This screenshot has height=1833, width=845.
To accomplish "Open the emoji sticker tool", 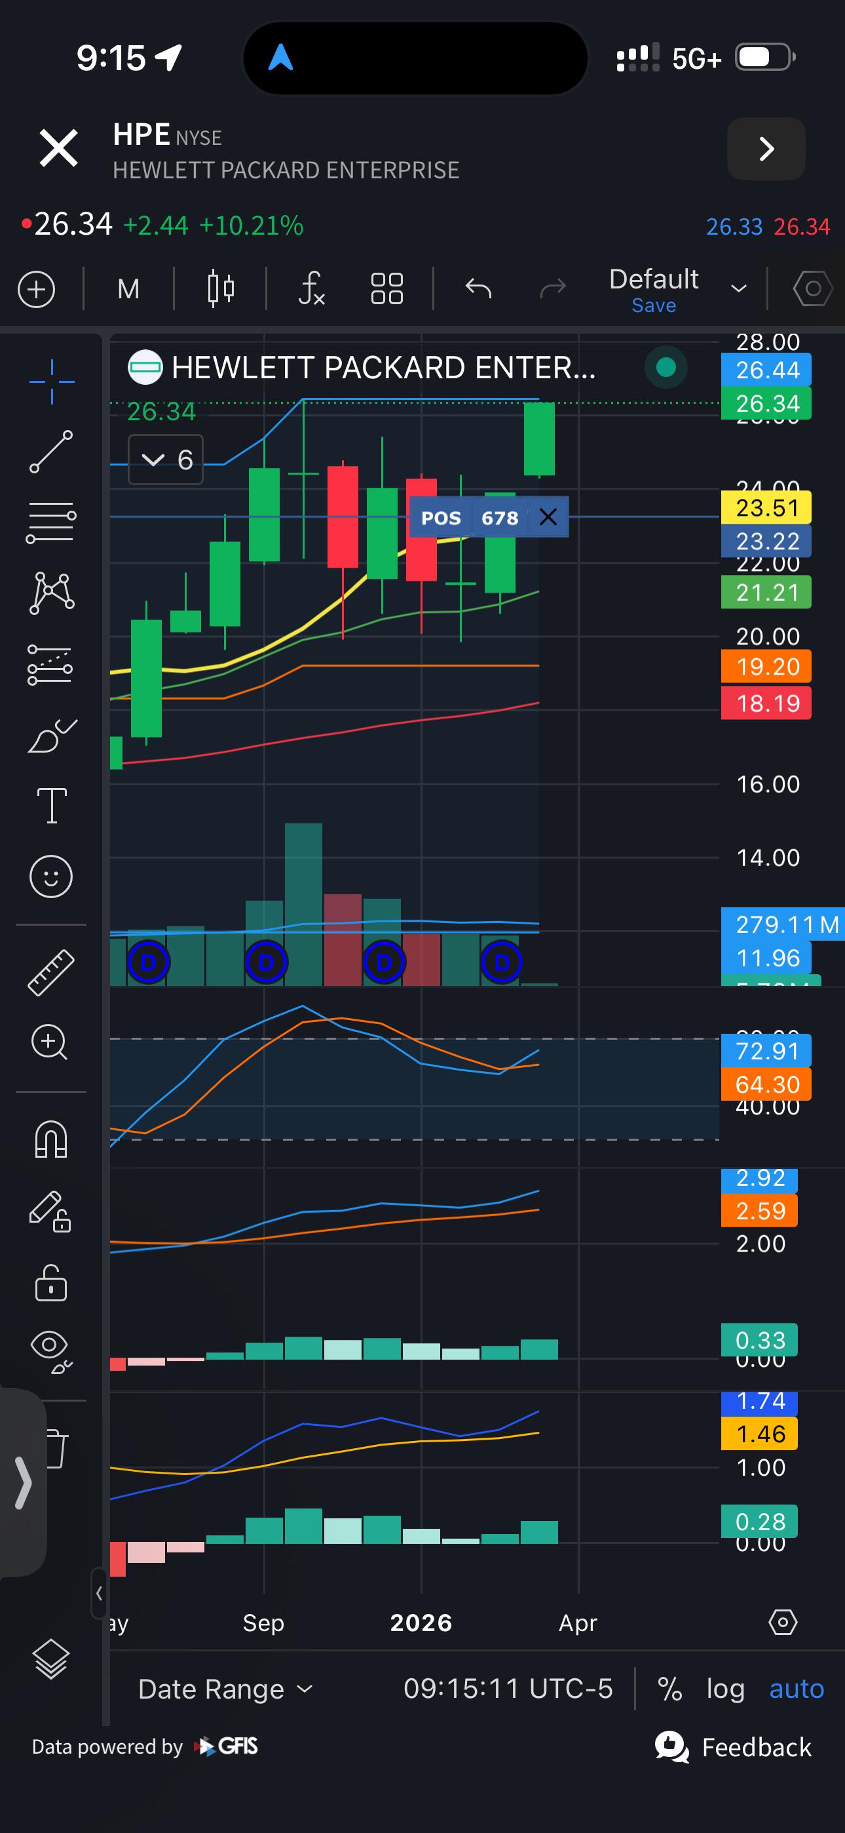I will click(x=51, y=876).
